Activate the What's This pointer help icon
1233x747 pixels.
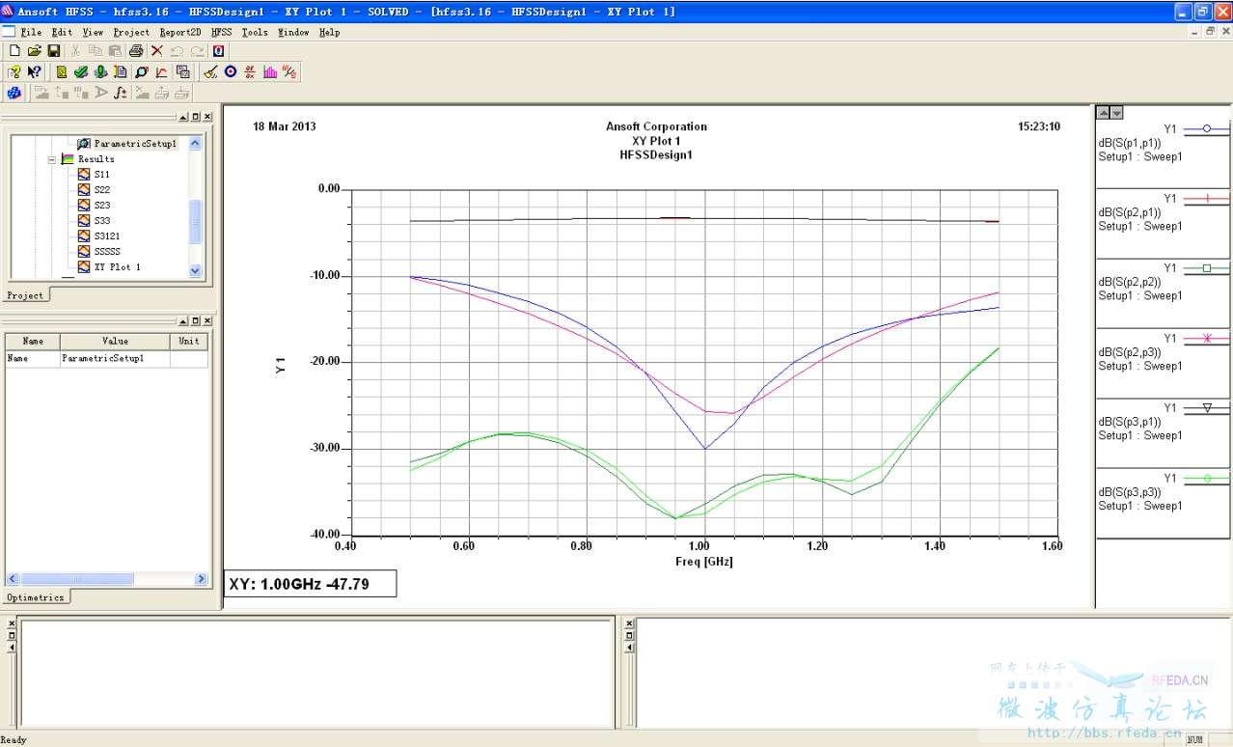(35, 72)
